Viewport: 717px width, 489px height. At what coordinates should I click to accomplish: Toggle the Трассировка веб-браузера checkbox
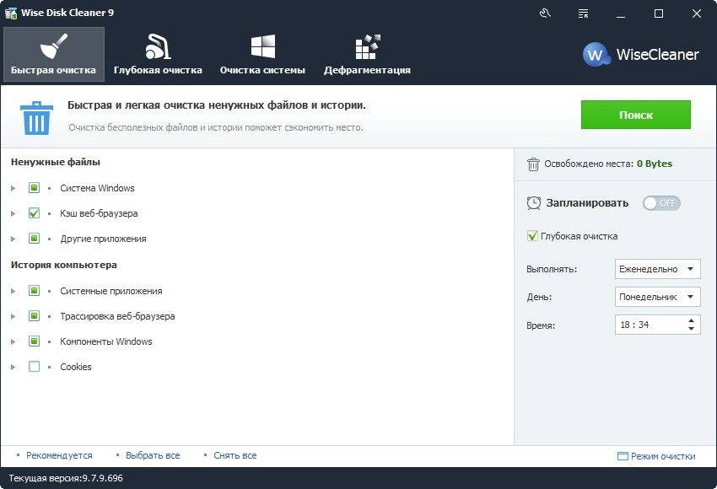click(x=35, y=316)
